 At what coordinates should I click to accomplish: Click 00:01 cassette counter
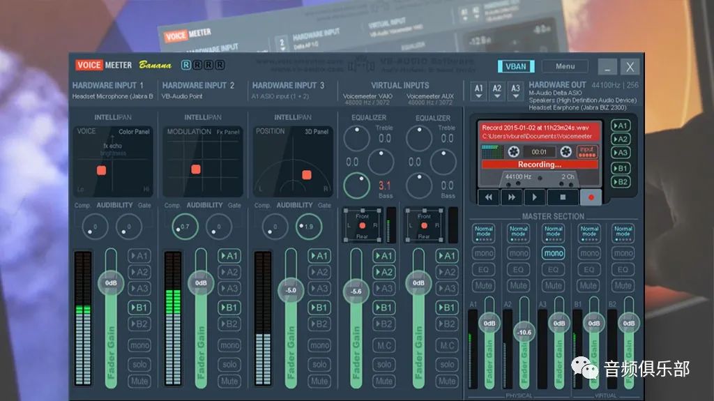point(539,152)
